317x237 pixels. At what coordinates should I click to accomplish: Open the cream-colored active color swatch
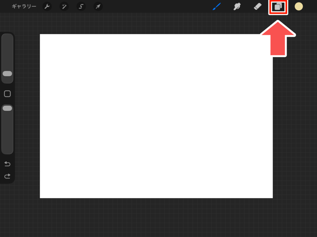[299, 6]
